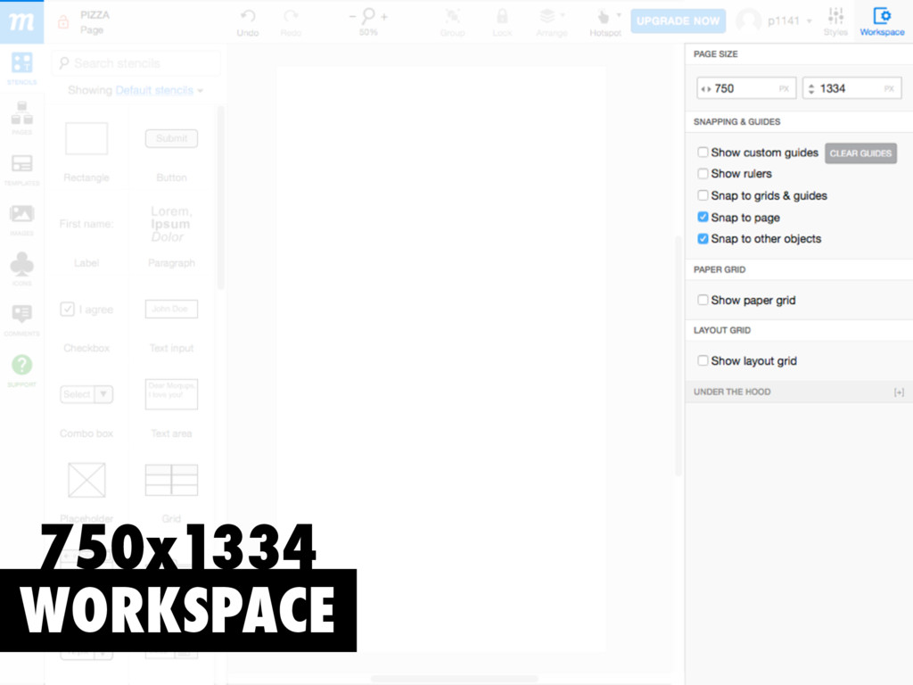Open the Default stencils dropdown

pos(159,90)
